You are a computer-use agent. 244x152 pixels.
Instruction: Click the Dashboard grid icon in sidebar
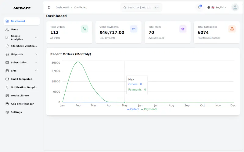click(x=7, y=21)
